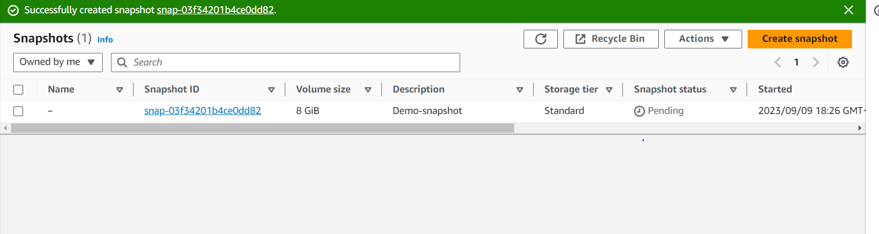Click the scrollbar right arrow
879x234 pixels.
[860, 128]
